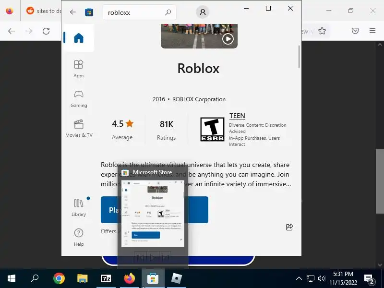384x288 pixels.
Task: Open the Library section
Action: point(79,207)
